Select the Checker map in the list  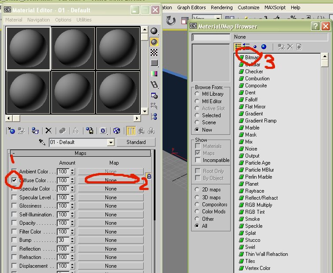click(254, 72)
